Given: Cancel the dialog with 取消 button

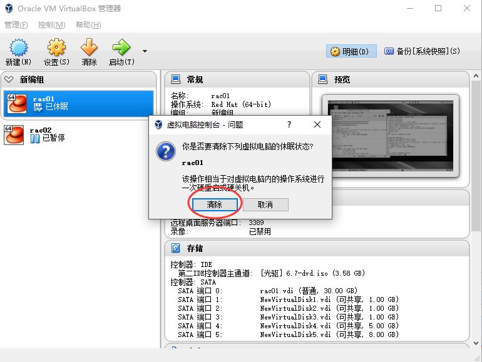Looking at the screenshot, I should click(265, 205).
